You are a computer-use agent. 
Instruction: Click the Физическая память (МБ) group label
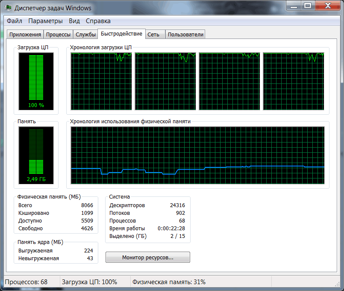coord(49,197)
